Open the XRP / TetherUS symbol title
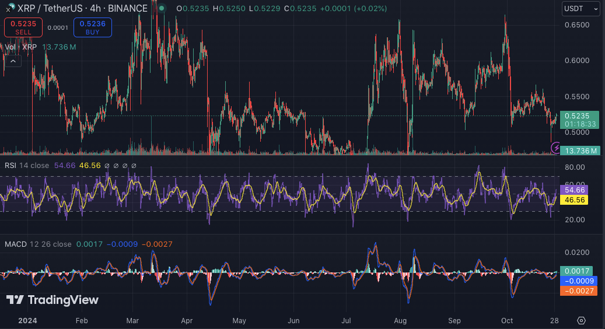Screen dimensions: 605x329 82,8
